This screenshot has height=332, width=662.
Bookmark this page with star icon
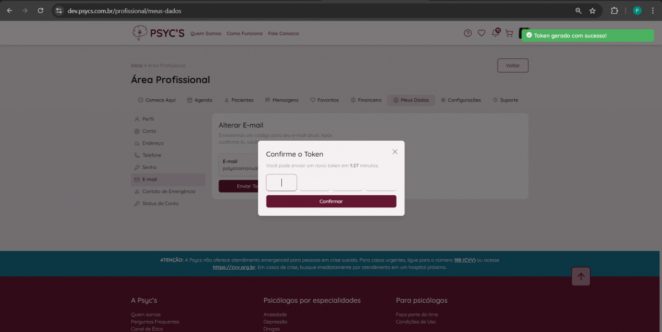click(592, 10)
